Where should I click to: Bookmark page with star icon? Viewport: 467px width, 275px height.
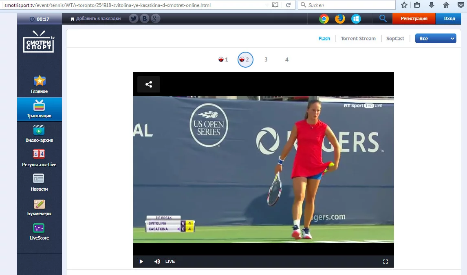pos(404,5)
